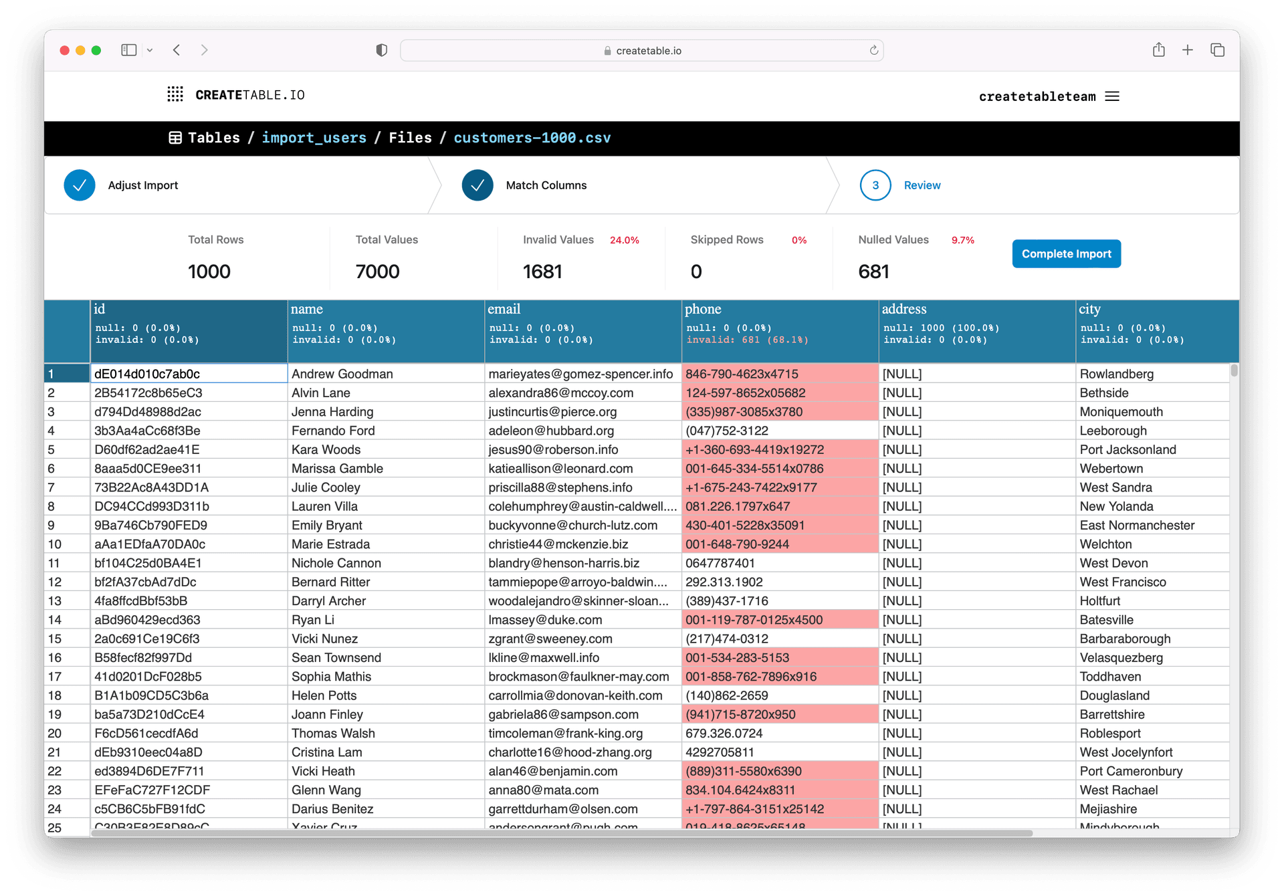Image resolution: width=1284 pixels, height=896 pixels.
Task: Click the name cell Kara Woods
Action: click(x=386, y=449)
